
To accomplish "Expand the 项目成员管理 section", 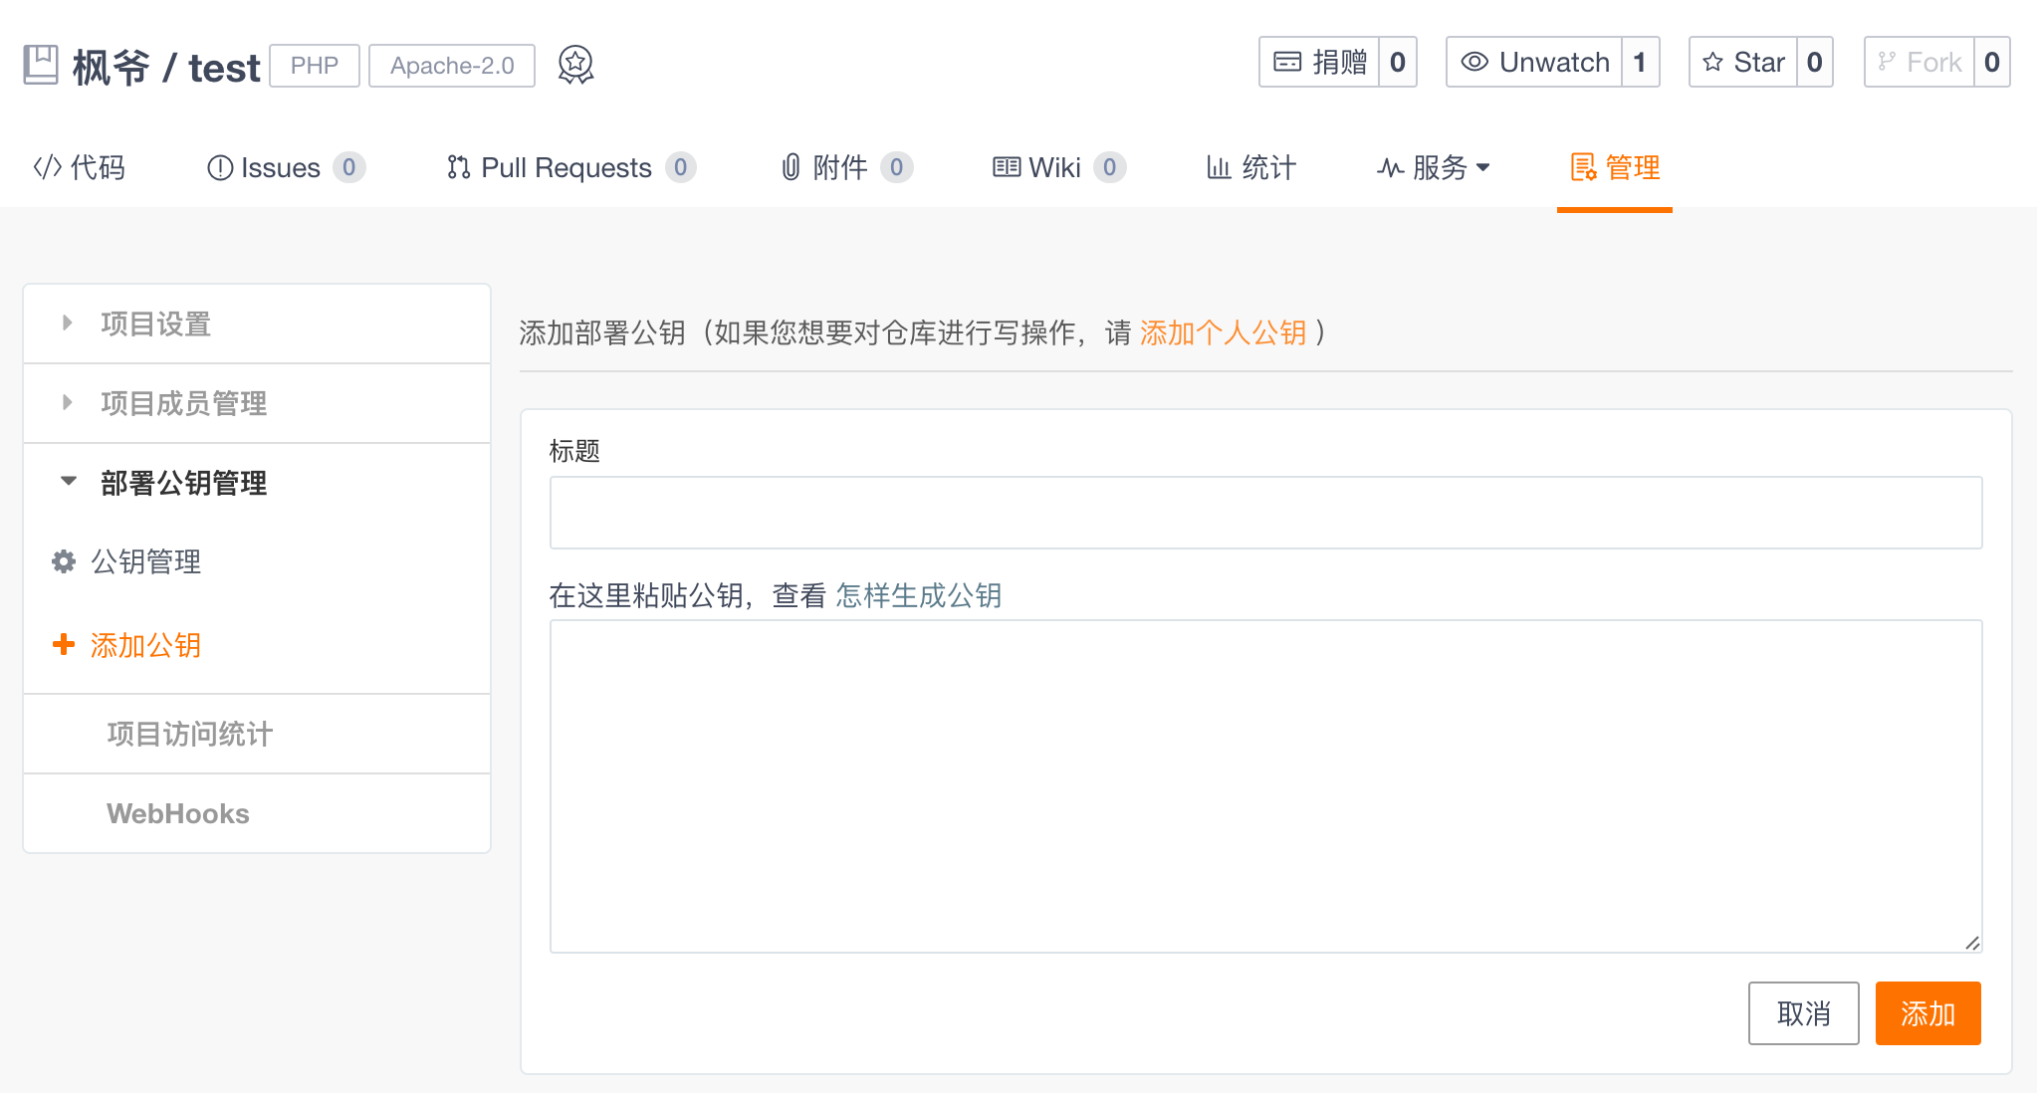I will coord(183,403).
